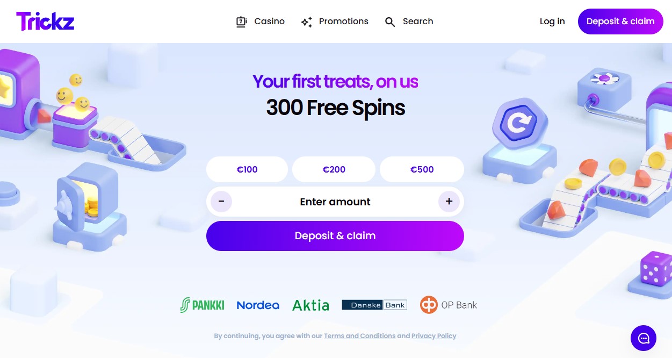The image size is (672, 358).
Task: Decrease amount with the minus button
Action: [221, 202]
